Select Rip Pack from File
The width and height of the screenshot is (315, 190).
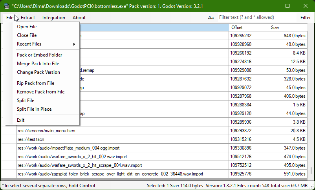[36, 83]
